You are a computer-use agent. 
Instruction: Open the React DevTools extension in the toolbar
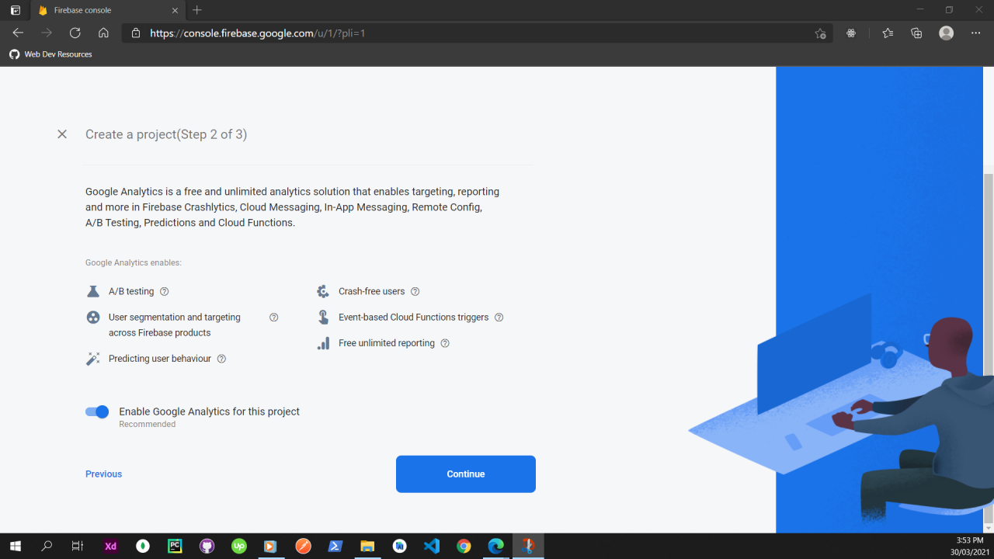click(850, 33)
